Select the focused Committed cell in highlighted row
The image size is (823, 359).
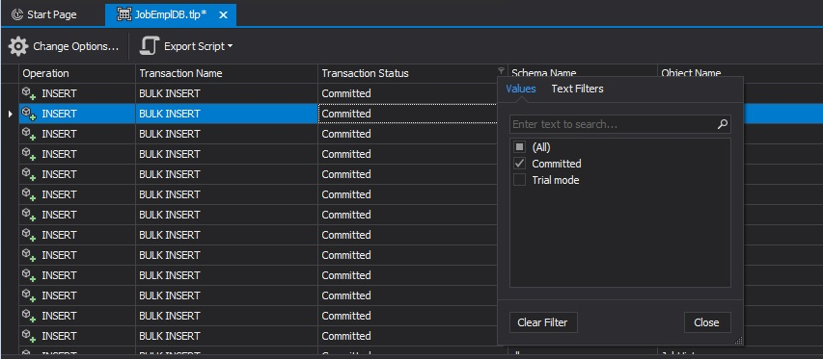(408, 114)
